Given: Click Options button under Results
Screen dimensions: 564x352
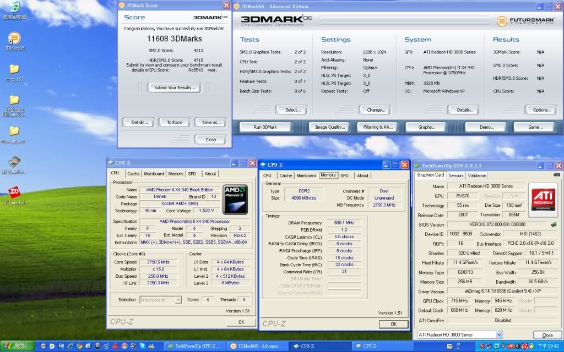Looking at the screenshot, I should (542, 110).
